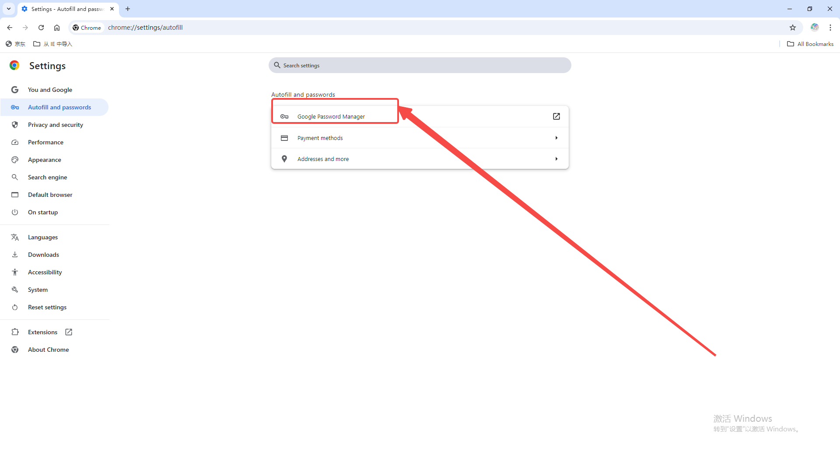Click Password Manager open-in-new icon
This screenshot has width=840, height=455.
point(556,116)
